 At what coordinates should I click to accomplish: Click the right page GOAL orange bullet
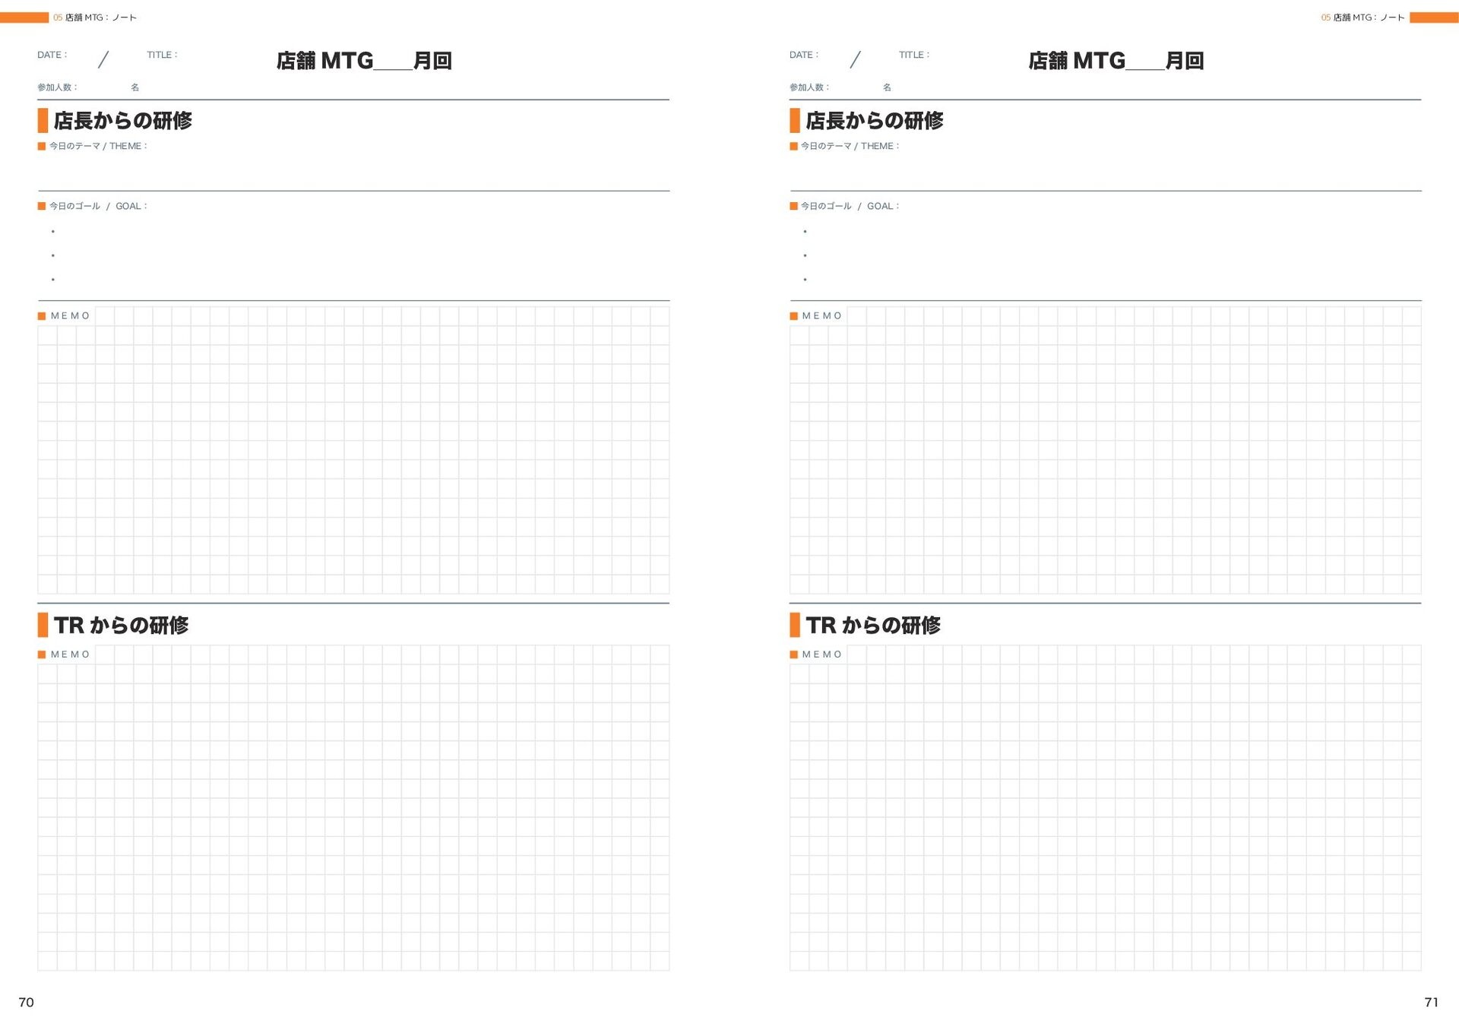[793, 206]
